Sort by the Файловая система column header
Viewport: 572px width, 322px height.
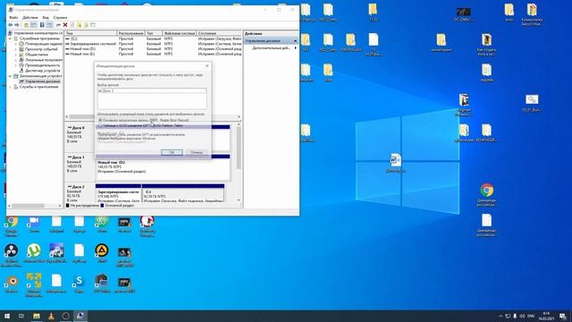(179, 33)
